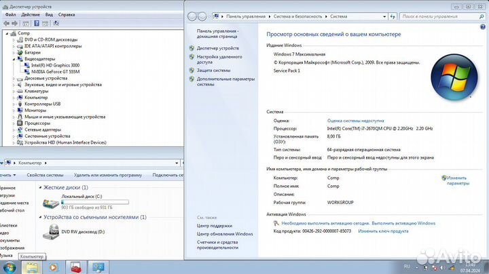Image resolution: width=489 pixels, height=274 pixels.
Task: Click the Клавиатуры keyboard category icon
Action: point(20,92)
